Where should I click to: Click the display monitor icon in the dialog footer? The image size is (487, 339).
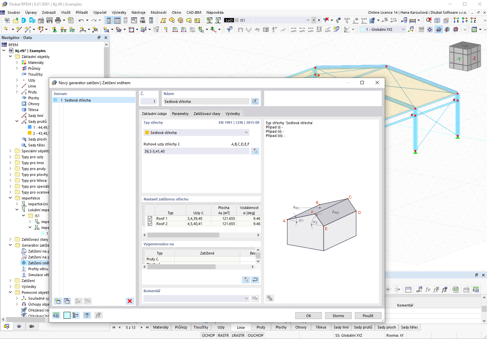pos(87,315)
